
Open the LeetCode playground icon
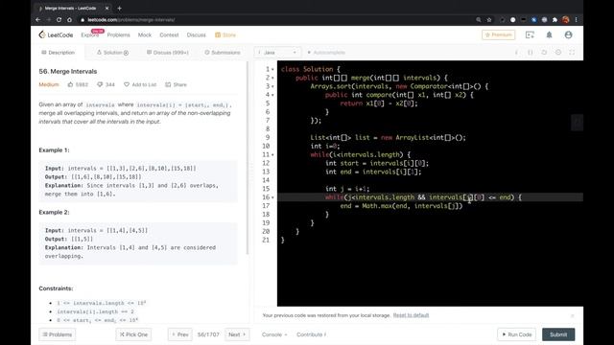[x=530, y=34]
